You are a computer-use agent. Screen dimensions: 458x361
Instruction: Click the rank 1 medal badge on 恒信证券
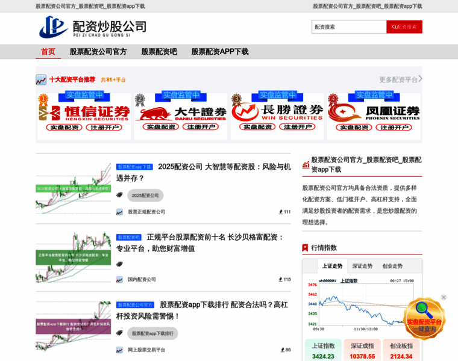(43, 99)
